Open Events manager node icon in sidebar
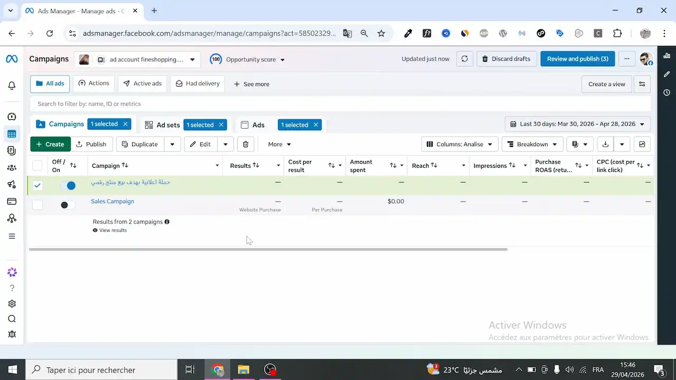 [x=12, y=218]
